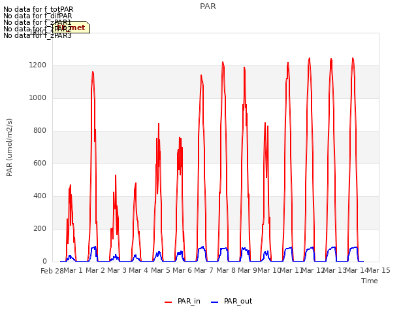Click the Mar 7 x-axis tick label
Image resolution: width=418 pixels, height=314 pixels.
click(x=204, y=270)
